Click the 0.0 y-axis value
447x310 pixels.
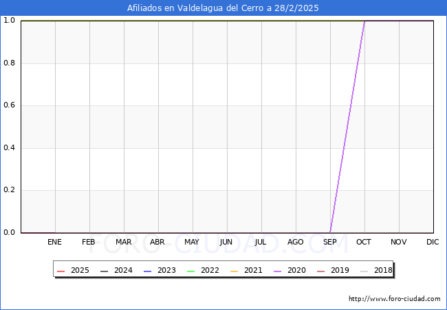pyautogui.click(x=9, y=233)
